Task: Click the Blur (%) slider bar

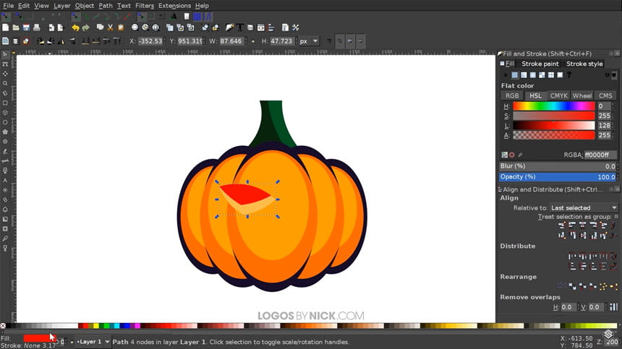Action: coord(558,166)
